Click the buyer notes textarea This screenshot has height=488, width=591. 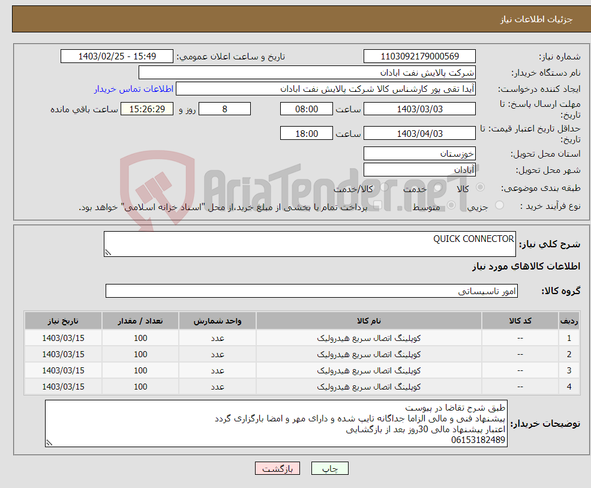(276, 424)
